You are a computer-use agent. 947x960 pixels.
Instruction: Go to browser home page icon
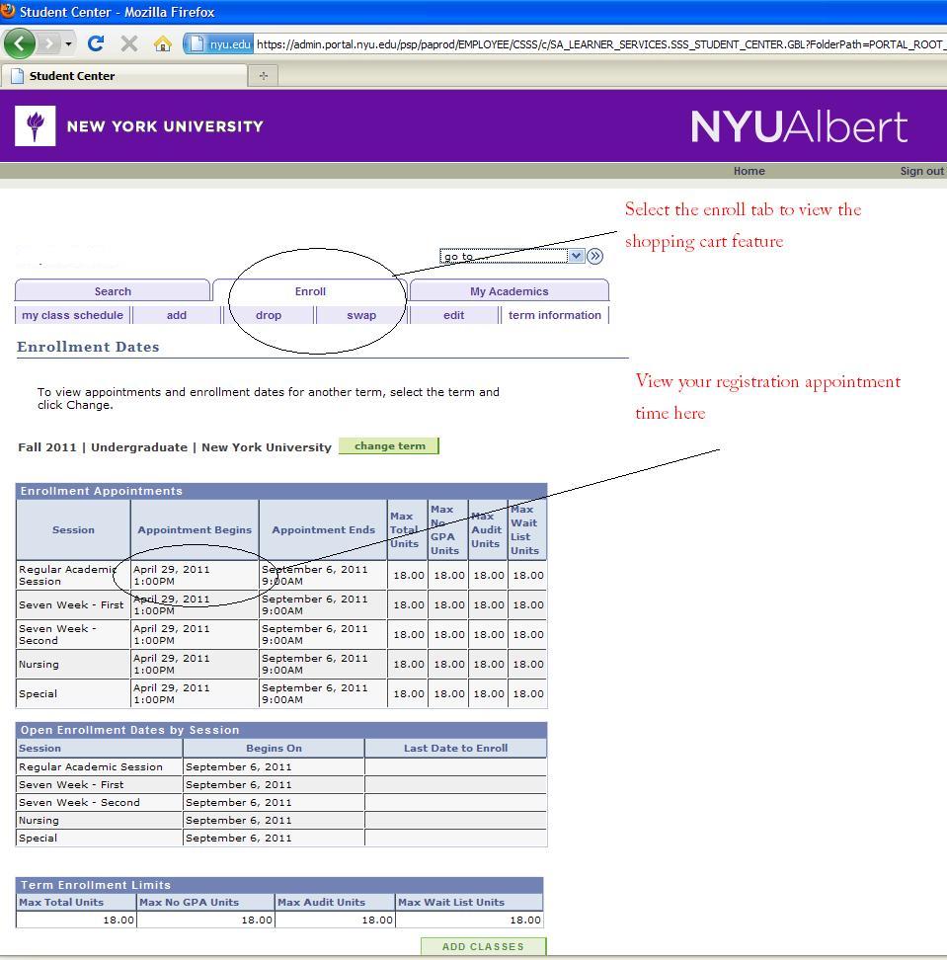(162, 44)
